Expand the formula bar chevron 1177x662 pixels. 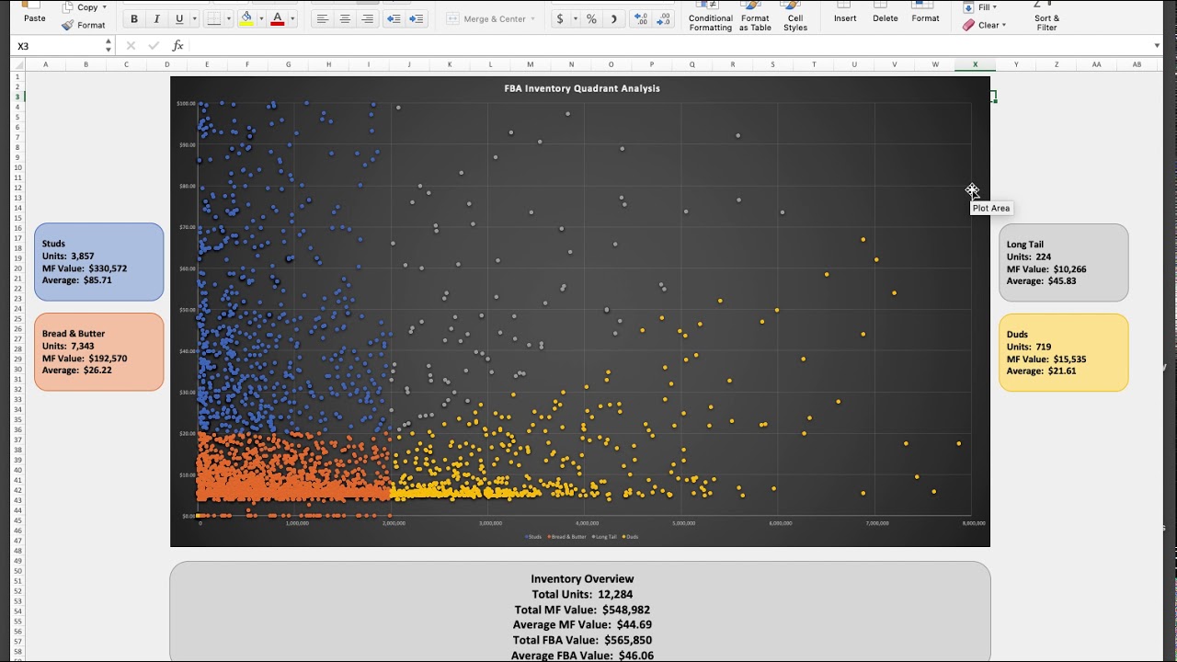coord(1157,45)
